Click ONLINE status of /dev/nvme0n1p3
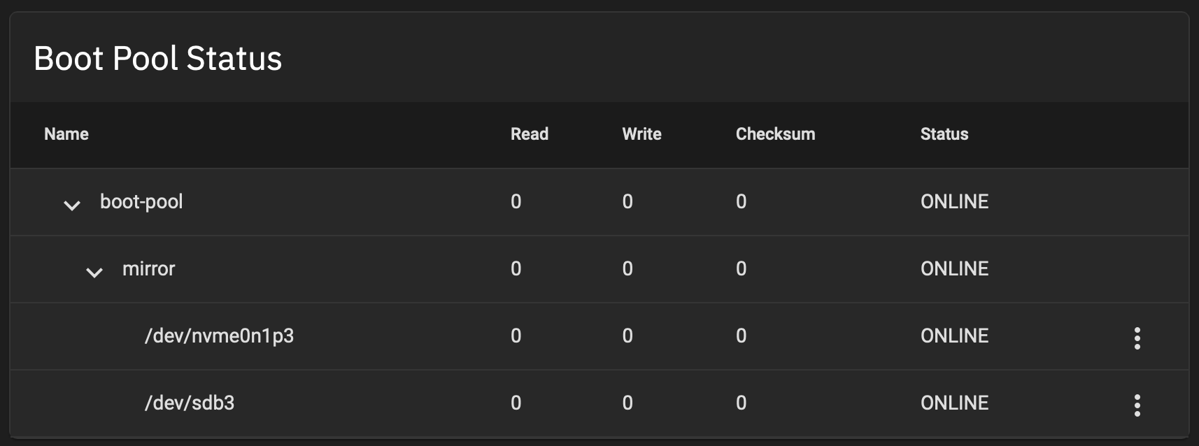Image resolution: width=1199 pixels, height=446 pixels. pyautogui.click(x=954, y=336)
